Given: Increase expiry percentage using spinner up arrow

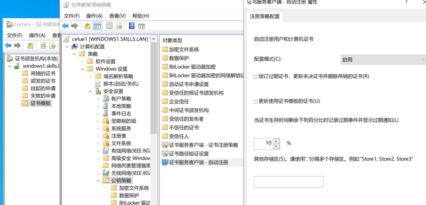Looking at the screenshot, I should pyautogui.click(x=276, y=141).
